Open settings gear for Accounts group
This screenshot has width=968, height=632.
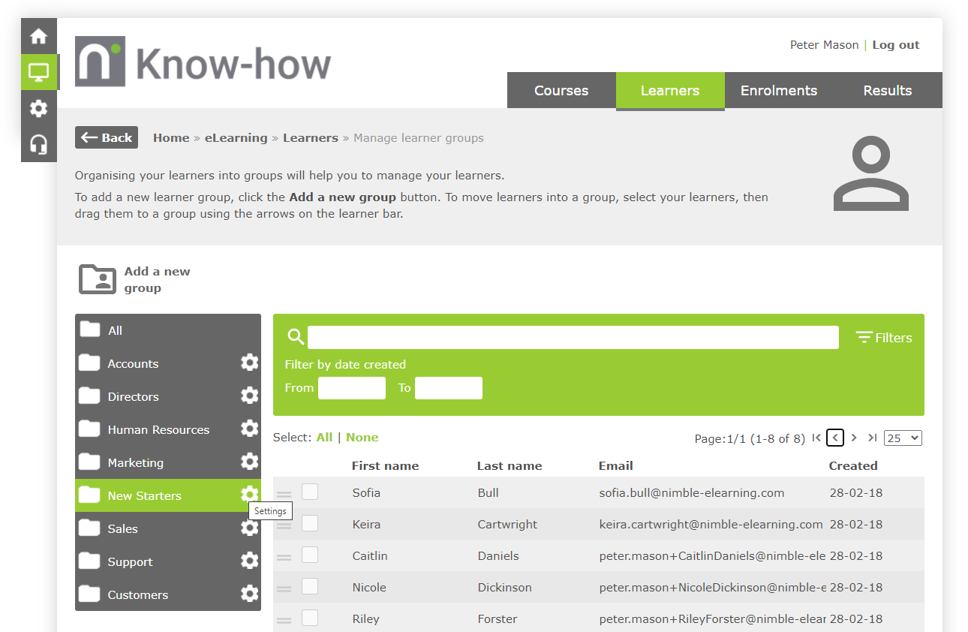pos(249,363)
